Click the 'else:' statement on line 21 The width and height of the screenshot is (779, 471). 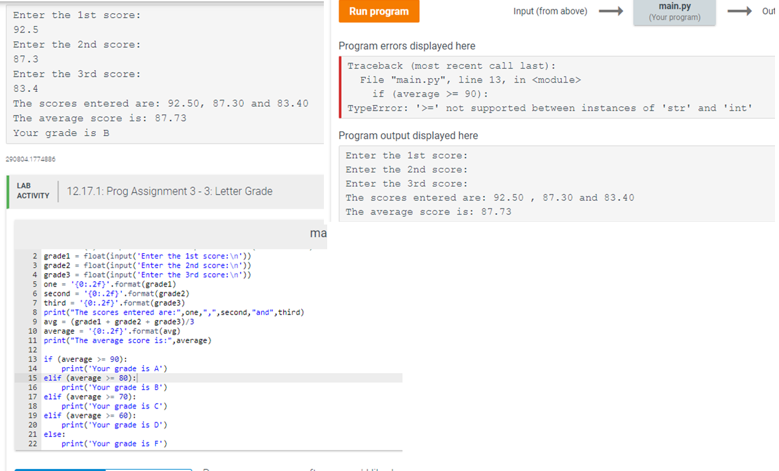click(55, 435)
